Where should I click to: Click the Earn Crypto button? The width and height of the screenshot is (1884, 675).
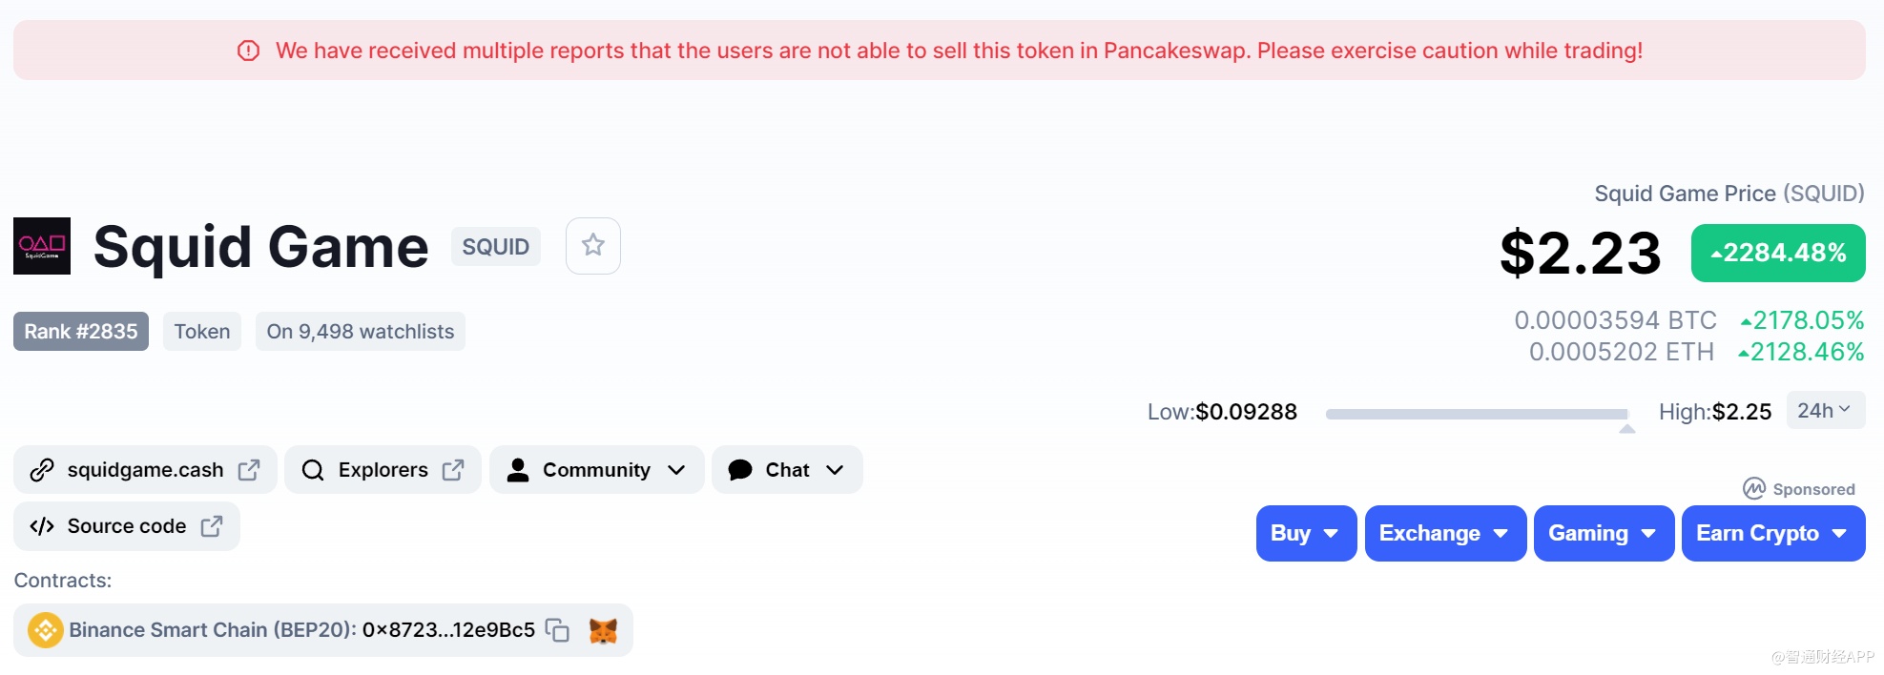pos(1772,534)
